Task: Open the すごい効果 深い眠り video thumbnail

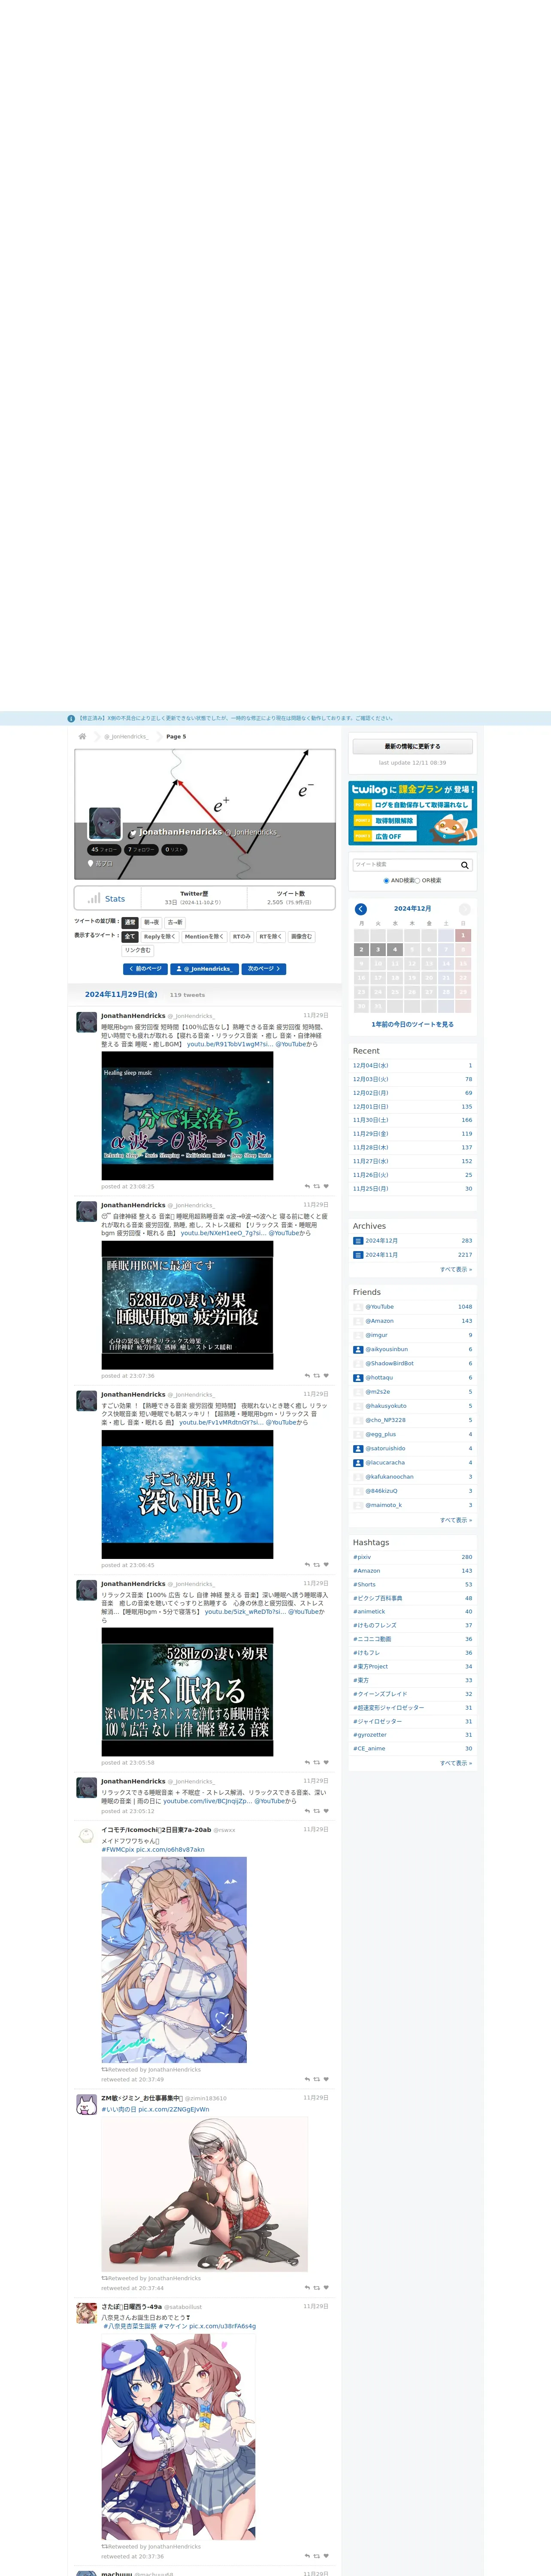Action: 187,1494
